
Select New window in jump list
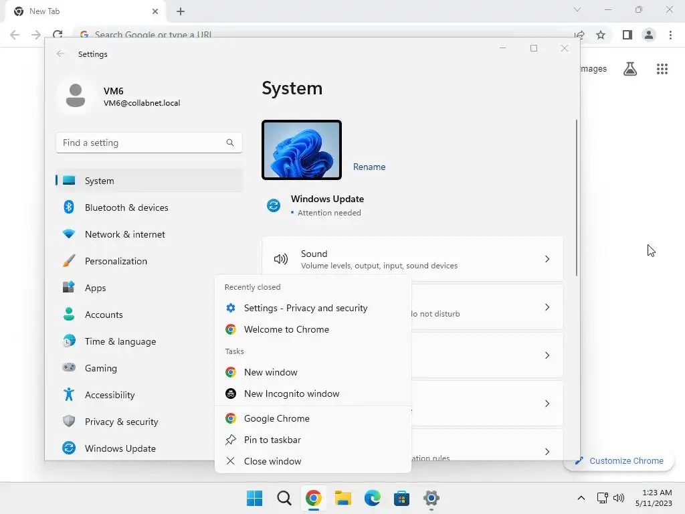point(313,372)
